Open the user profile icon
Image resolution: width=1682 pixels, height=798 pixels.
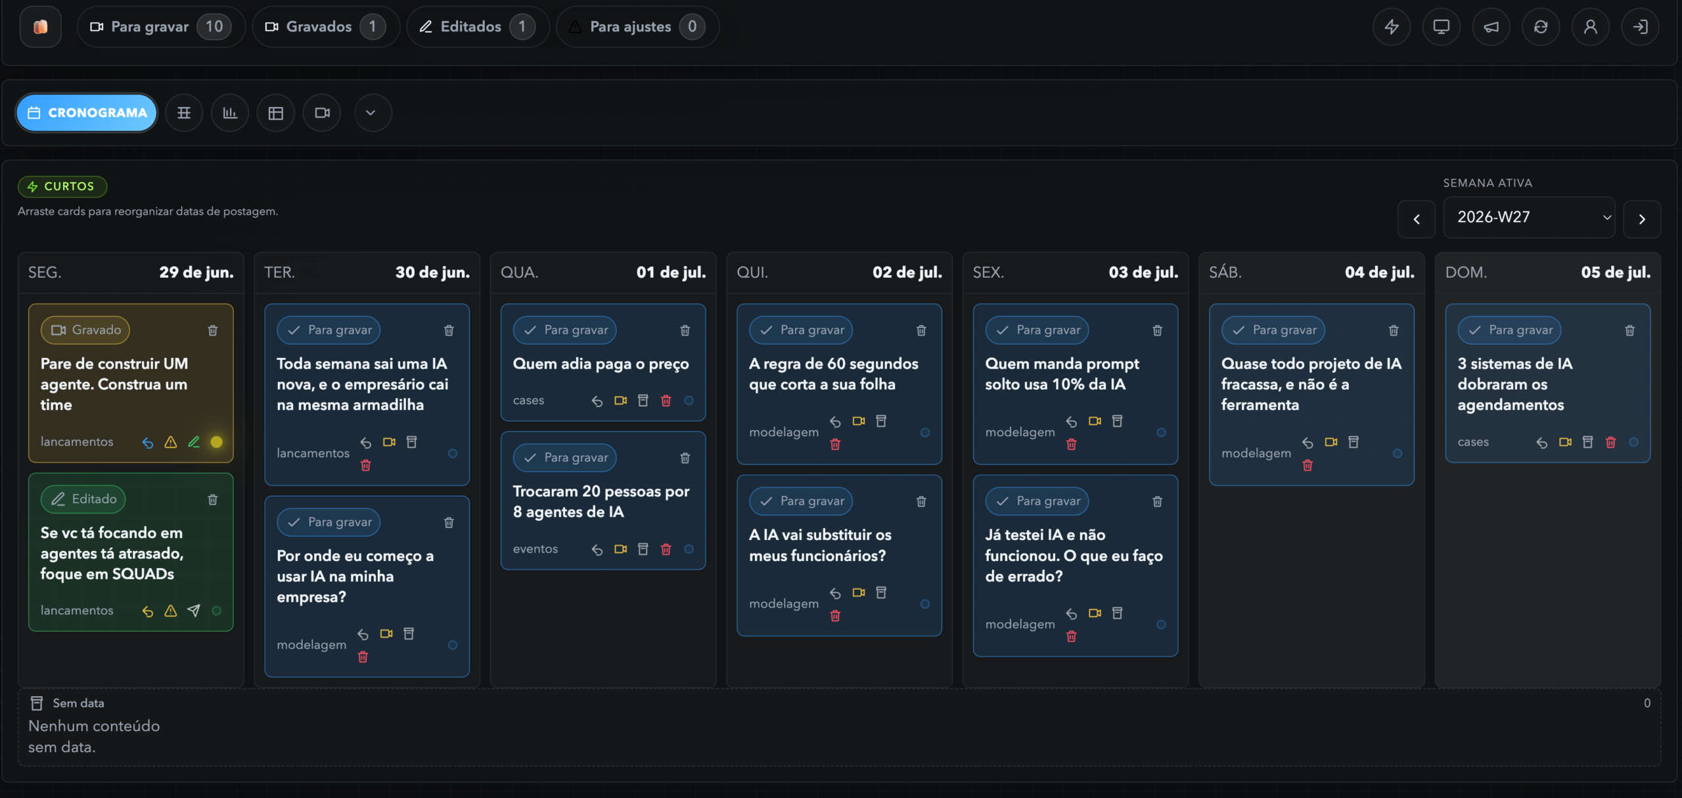(1590, 27)
